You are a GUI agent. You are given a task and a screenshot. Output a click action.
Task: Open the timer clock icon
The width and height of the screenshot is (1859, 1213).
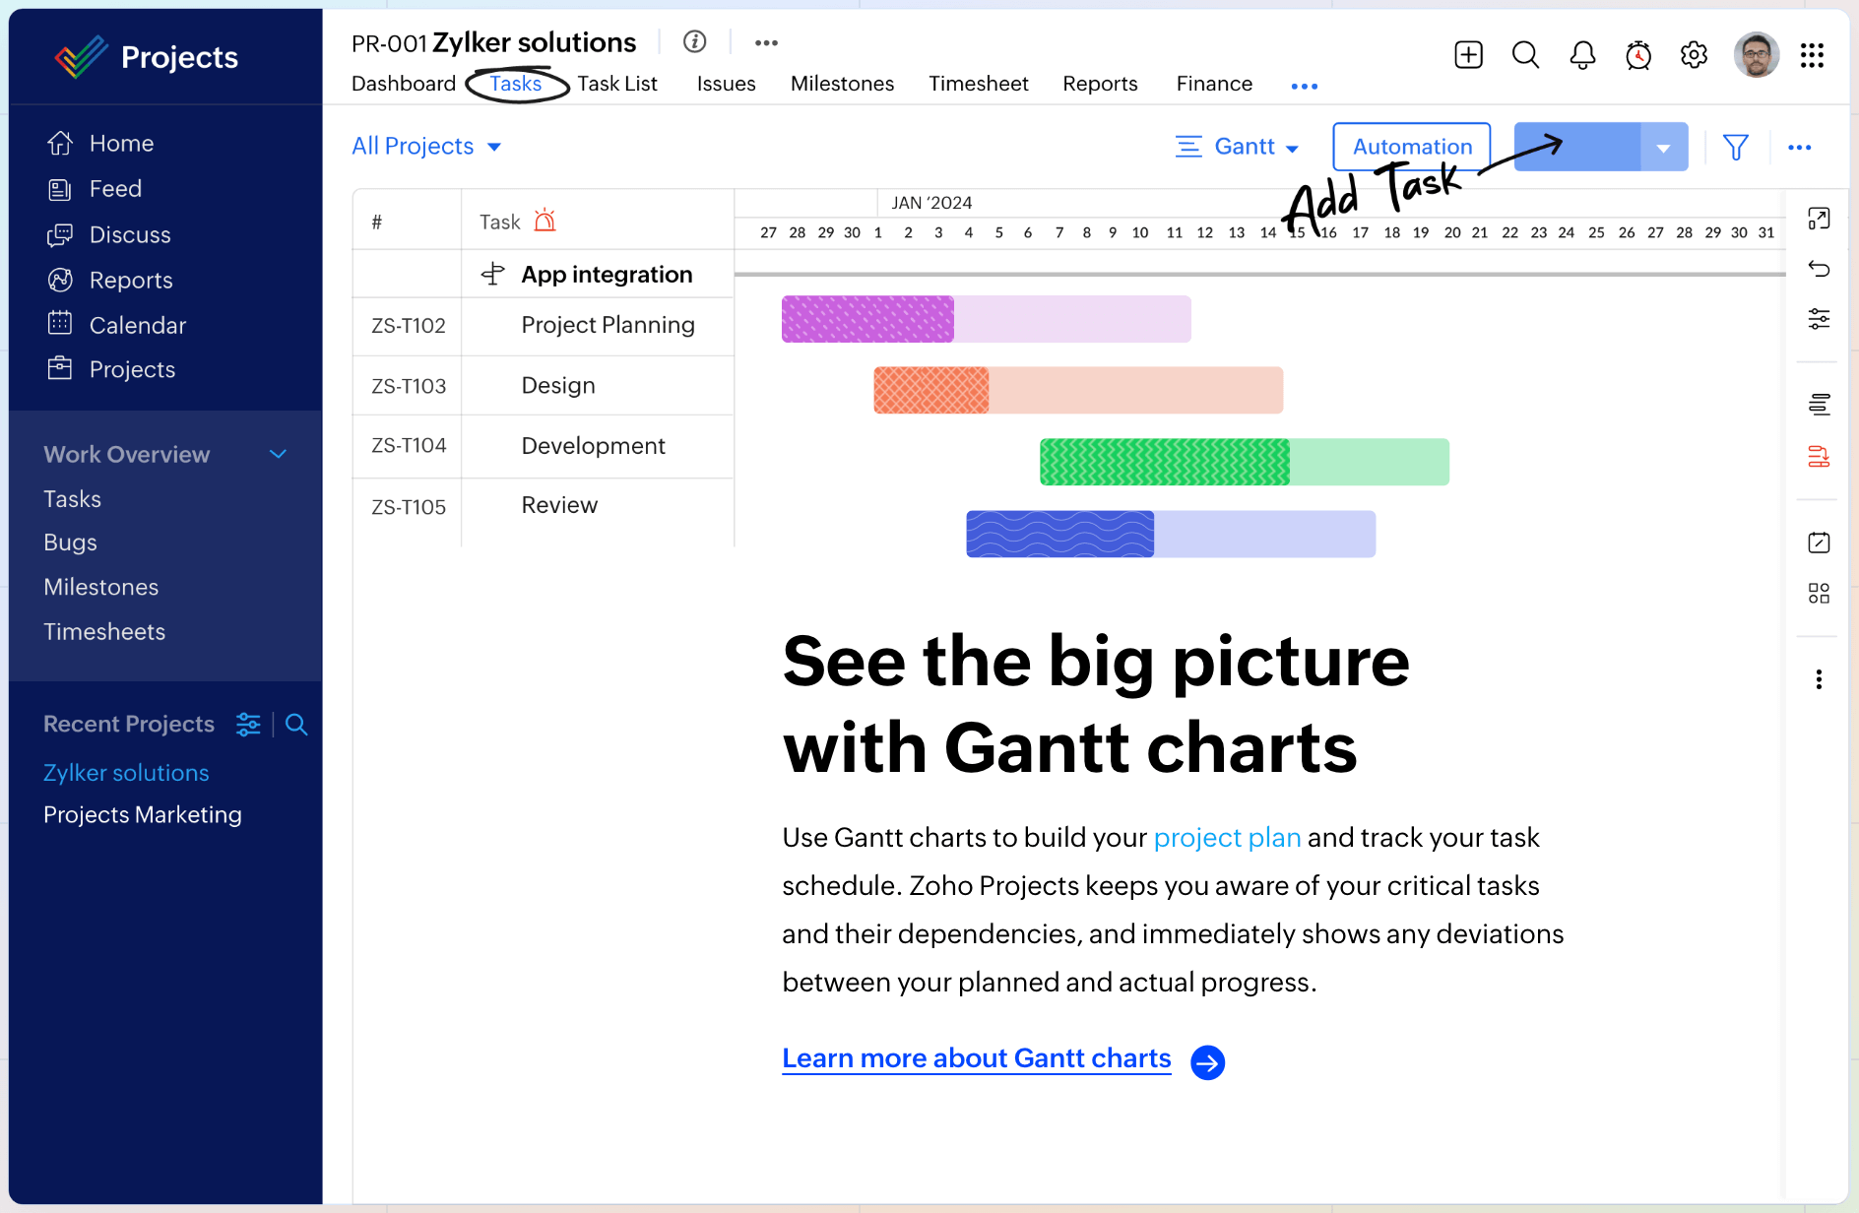(1638, 55)
